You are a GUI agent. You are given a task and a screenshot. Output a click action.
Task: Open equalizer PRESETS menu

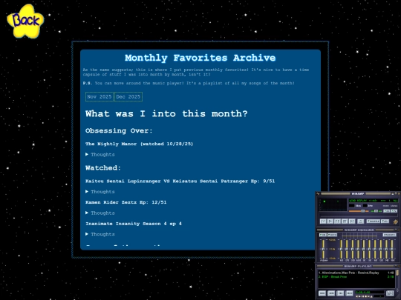390,235
